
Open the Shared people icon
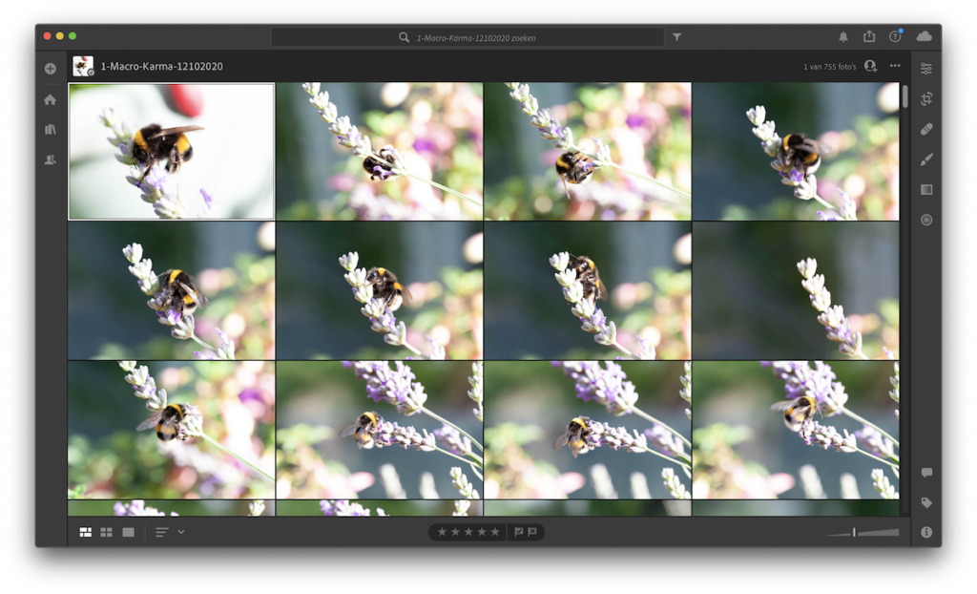[x=51, y=159]
